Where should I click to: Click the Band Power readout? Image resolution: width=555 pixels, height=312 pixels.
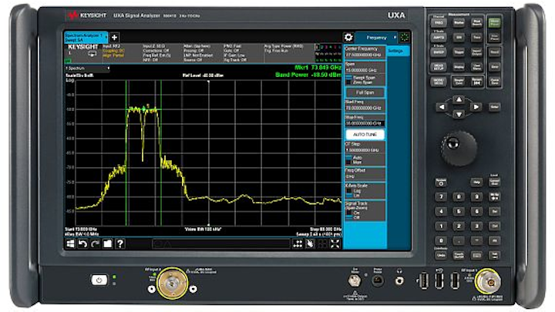click(308, 75)
